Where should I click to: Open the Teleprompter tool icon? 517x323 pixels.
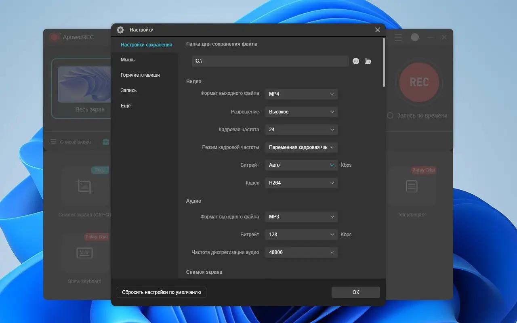point(411,186)
